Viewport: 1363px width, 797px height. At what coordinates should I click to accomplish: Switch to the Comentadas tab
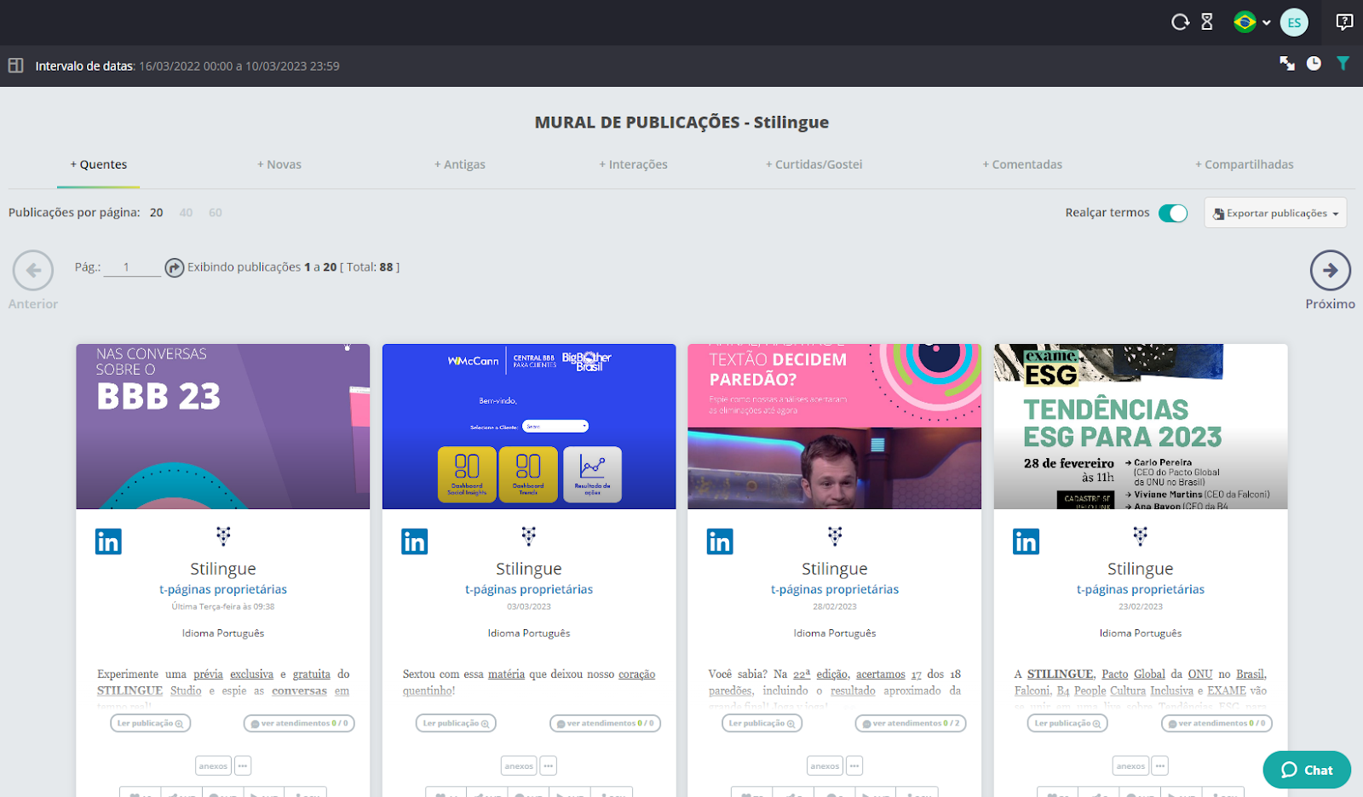1022,164
